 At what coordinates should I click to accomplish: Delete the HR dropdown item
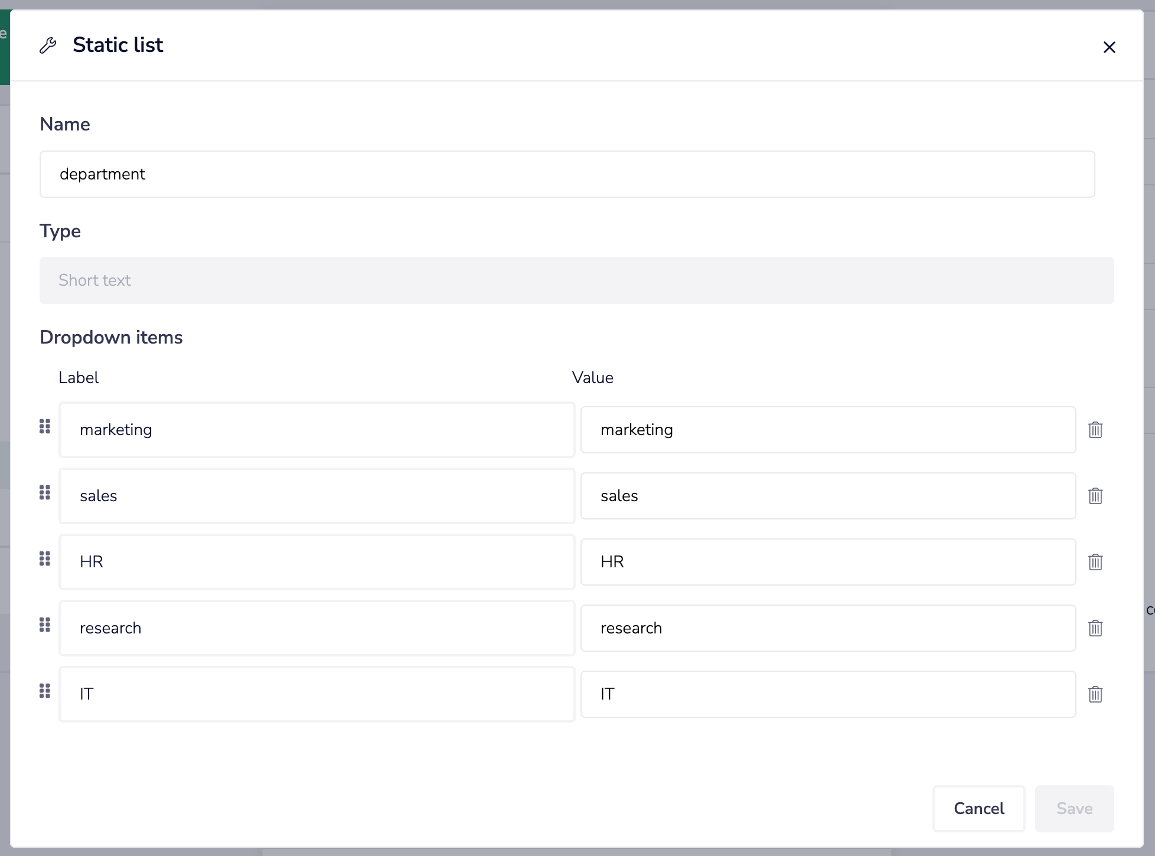pos(1095,562)
